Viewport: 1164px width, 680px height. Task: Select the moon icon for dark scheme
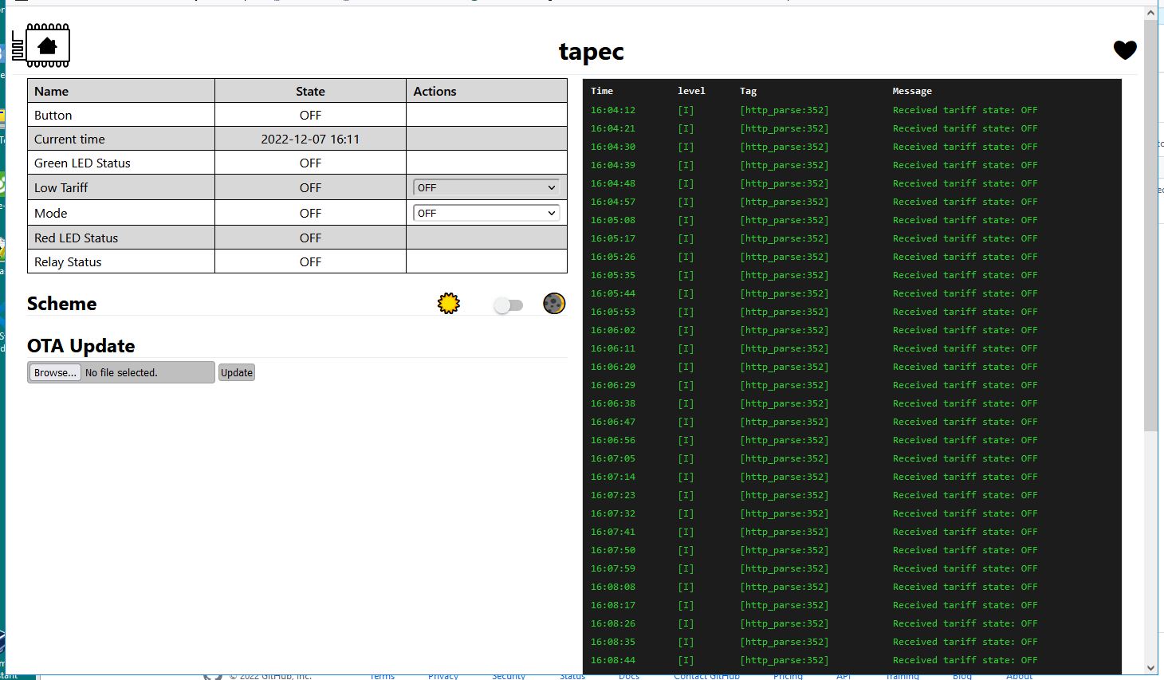click(x=554, y=303)
